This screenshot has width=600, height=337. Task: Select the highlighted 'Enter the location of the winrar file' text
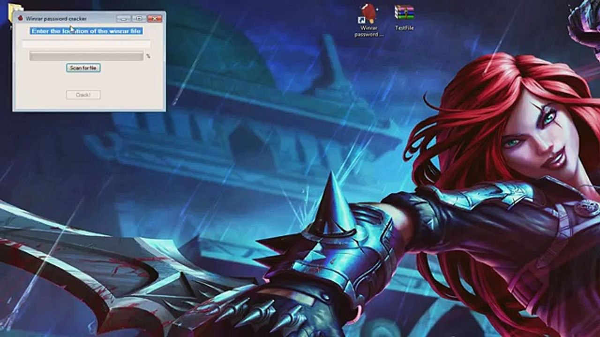(x=86, y=31)
